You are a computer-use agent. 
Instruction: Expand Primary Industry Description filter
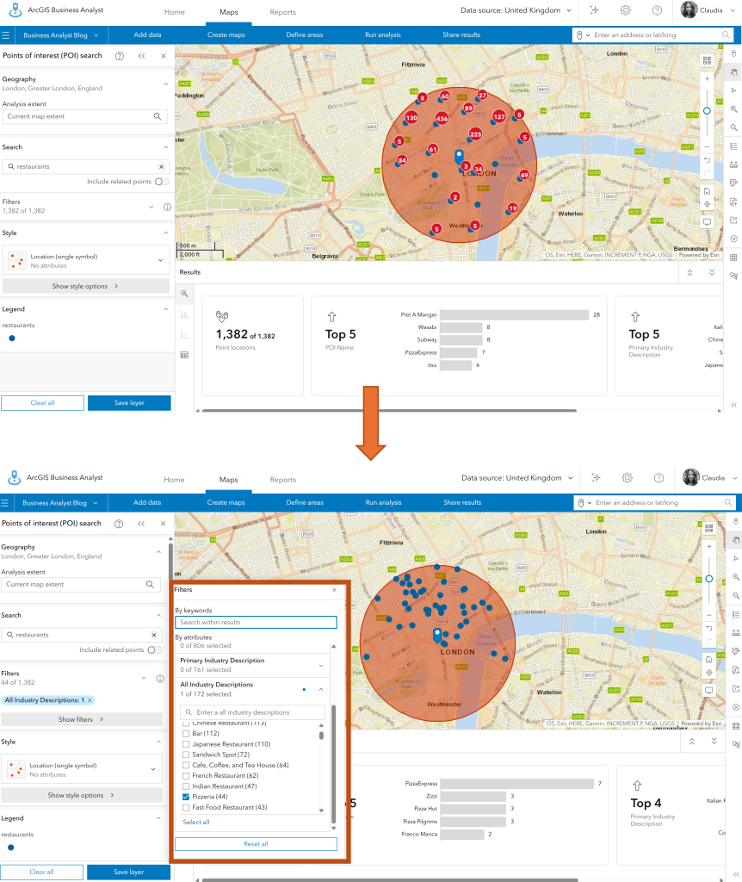pos(321,666)
